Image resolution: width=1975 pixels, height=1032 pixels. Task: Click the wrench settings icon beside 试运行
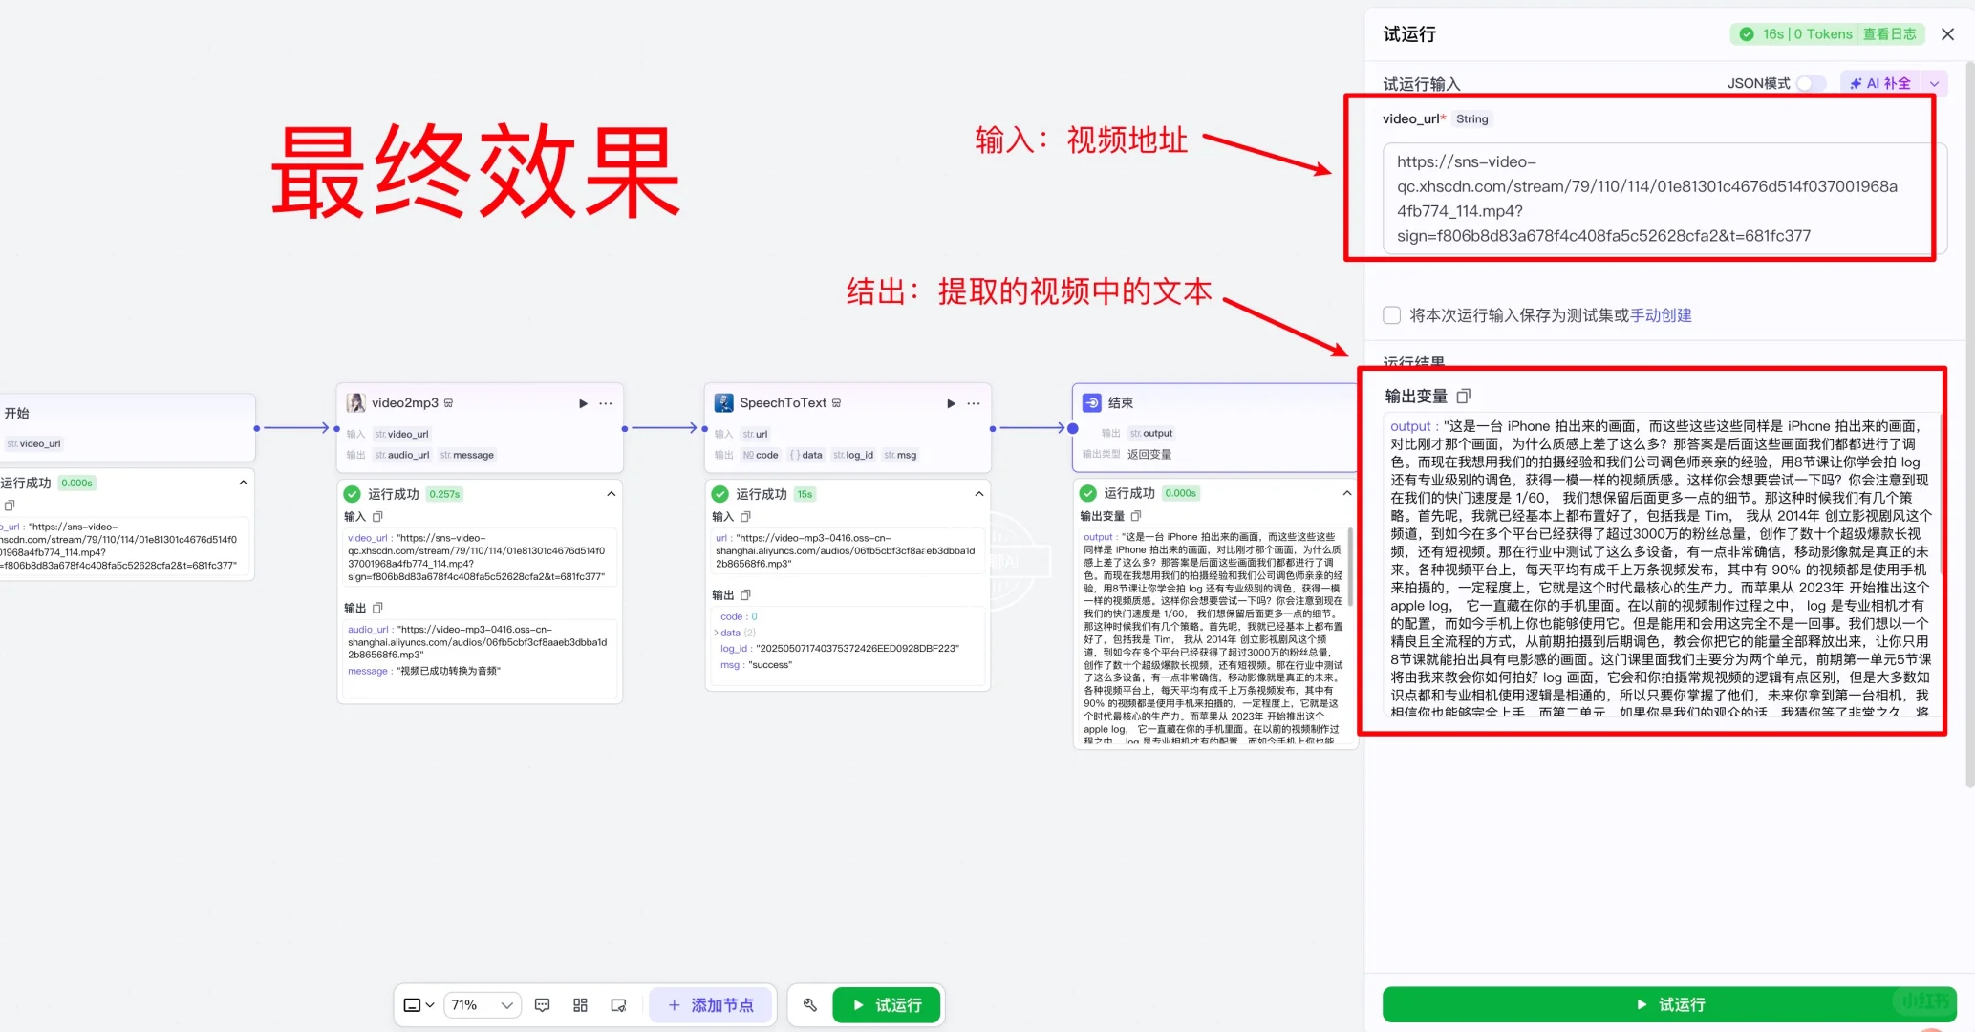click(810, 1004)
